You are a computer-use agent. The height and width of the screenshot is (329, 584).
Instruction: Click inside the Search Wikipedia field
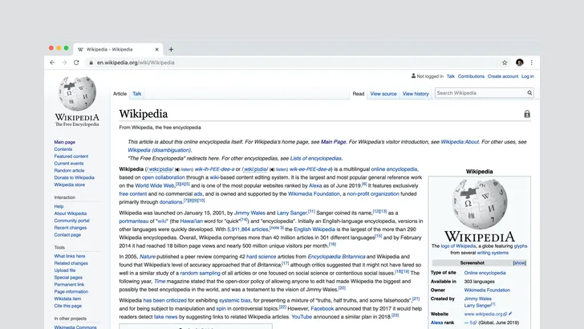tap(477, 93)
